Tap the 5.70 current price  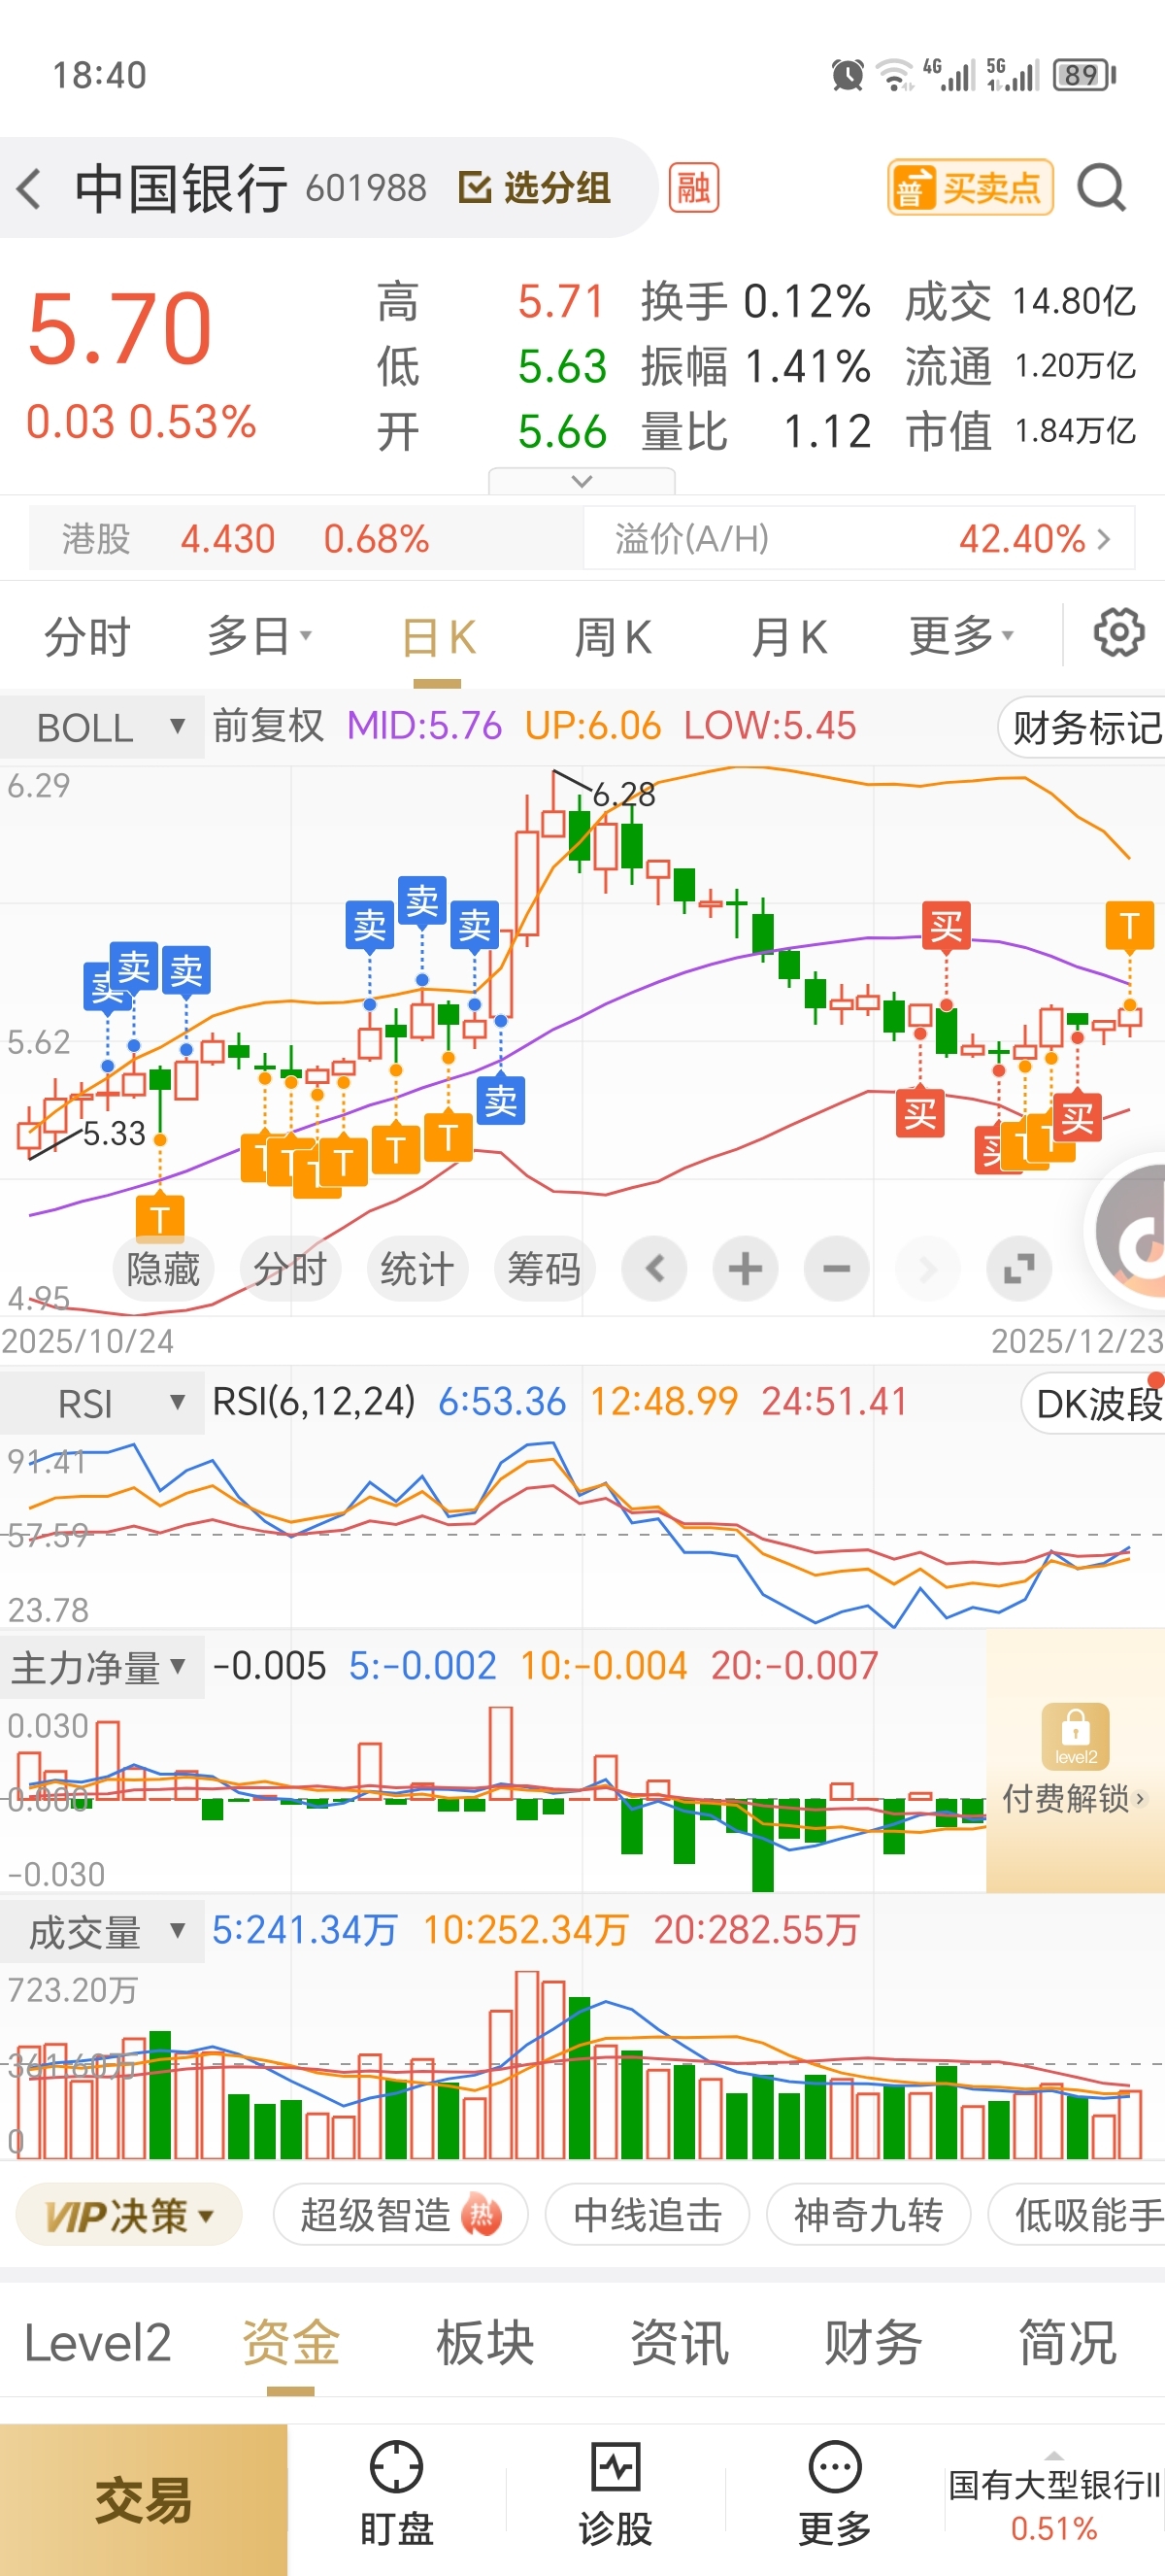pyautogui.click(x=119, y=328)
